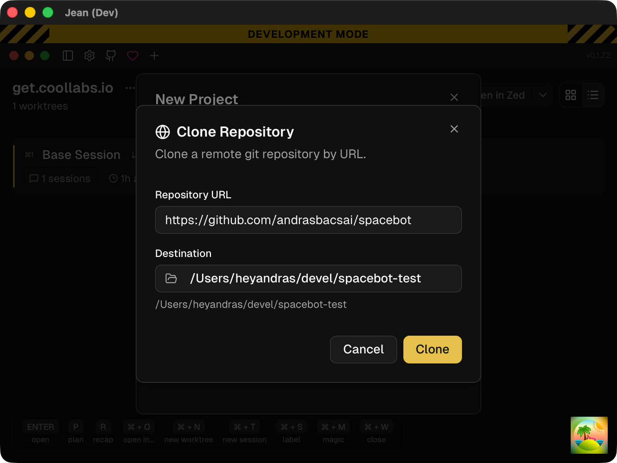
Task: Select the Base Session worktree
Action: point(81,155)
